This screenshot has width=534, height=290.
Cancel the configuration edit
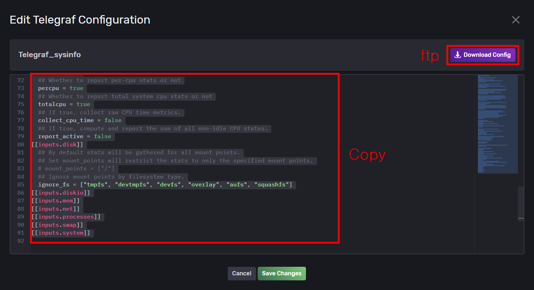coord(242,273)
